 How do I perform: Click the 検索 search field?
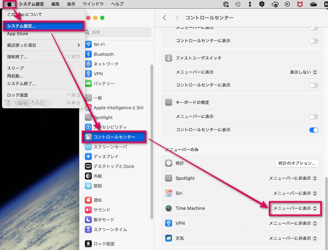click(118, 32)
